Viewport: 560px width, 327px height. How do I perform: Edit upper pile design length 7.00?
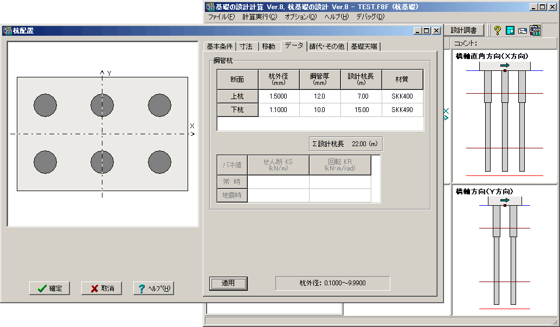(x=361, y=96)
